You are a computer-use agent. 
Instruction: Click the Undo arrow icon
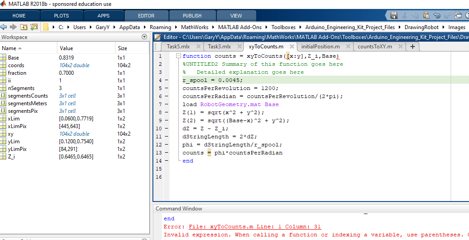pyautogui.click(x=437, y=16)
